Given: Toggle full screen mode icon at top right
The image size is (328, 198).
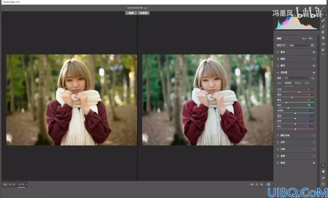Looking at the screenshot, I should coord(323,8).
